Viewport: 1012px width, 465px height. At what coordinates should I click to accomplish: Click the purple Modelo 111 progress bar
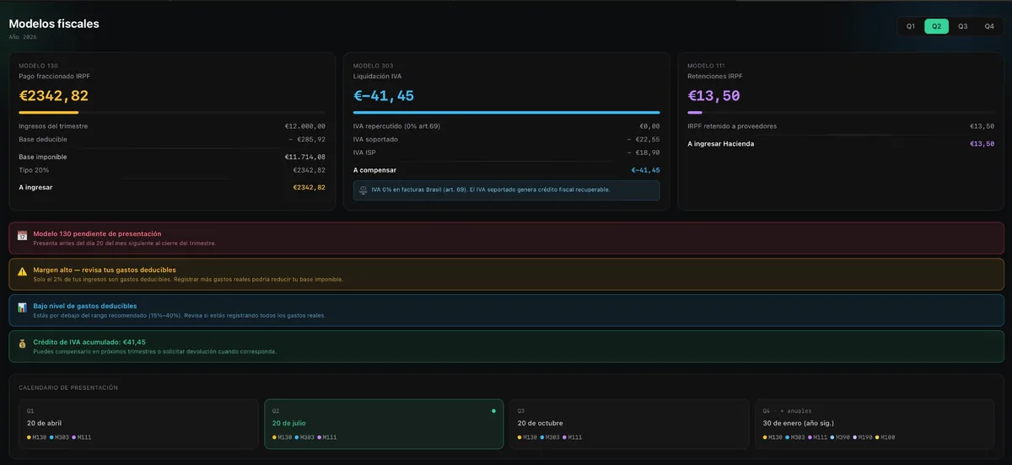tap(695, 112)
